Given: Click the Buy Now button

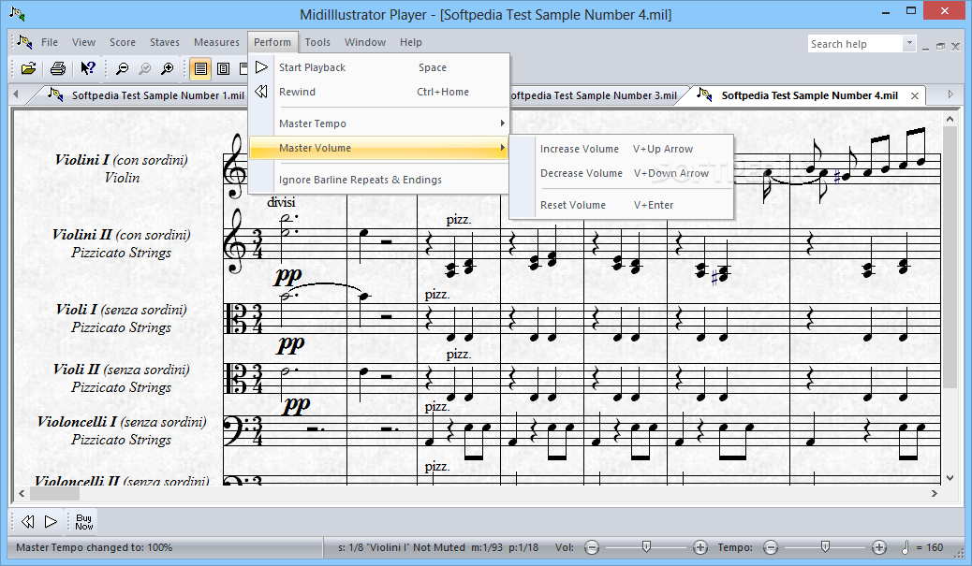Looking at the screenshot, I should 83,522.
